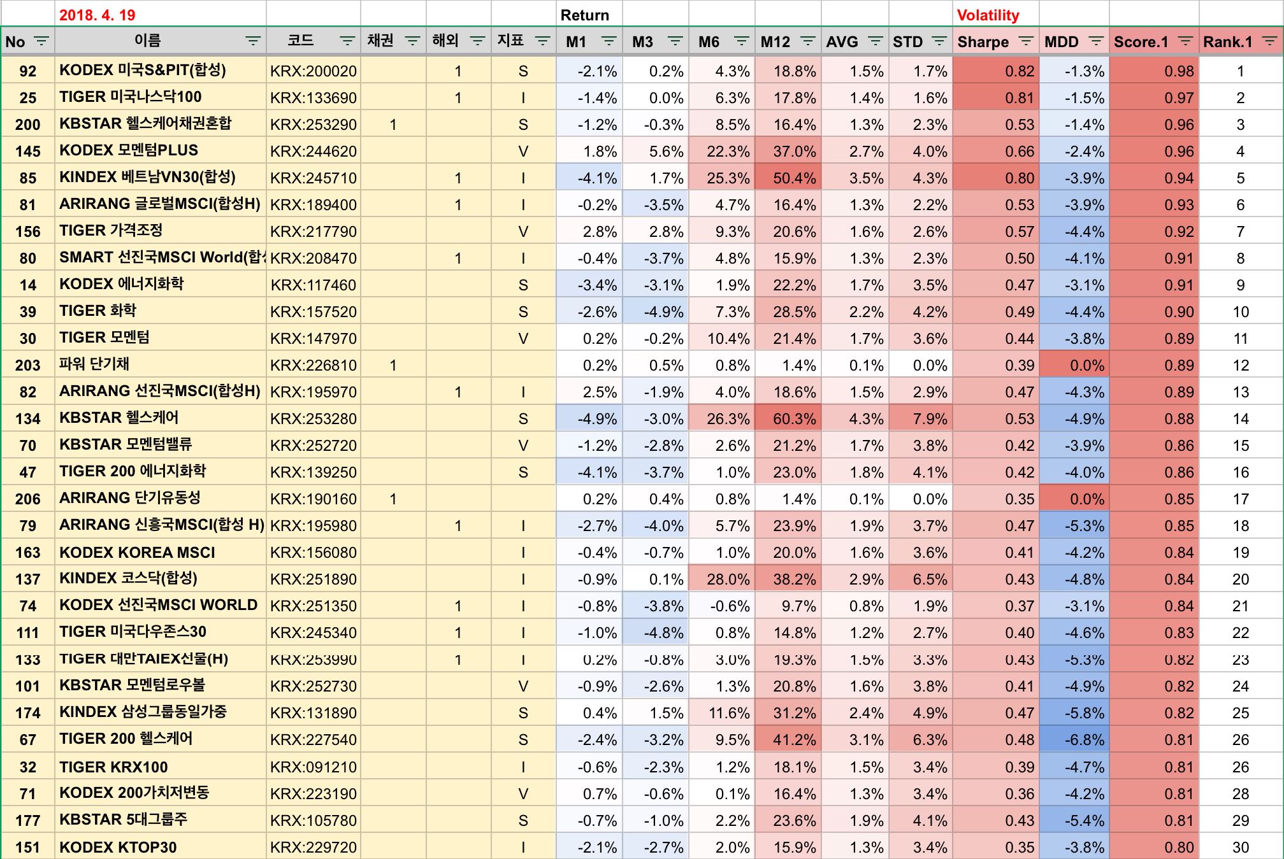Click the code cell KRX:200020
Image resolution: width=1284 pixels, height=859 pixels.
click(313, 71)
